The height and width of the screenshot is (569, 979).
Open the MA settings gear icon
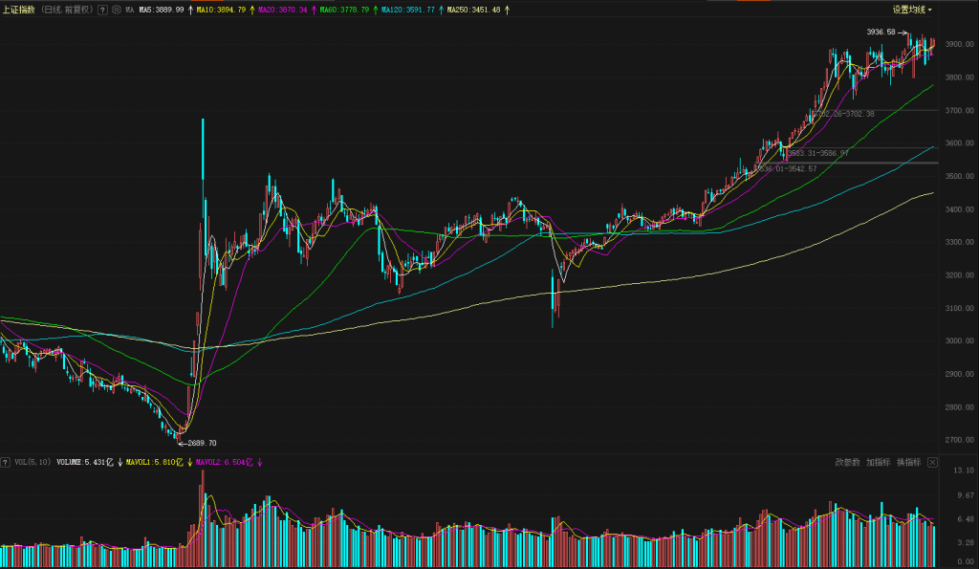point(117,10)
